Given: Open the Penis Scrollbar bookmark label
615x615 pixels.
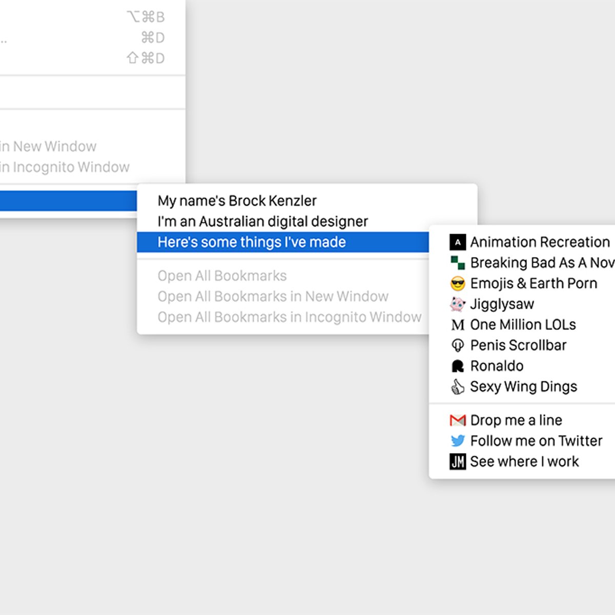Looking at the screenshot, I should [518, 345].
